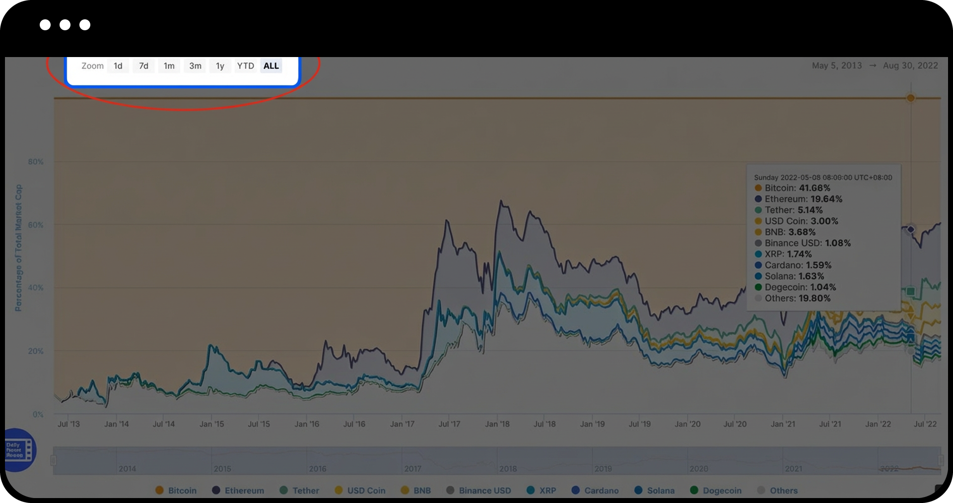Choose the YTD zoom option

pyautogui.click(x=245, y=66)
